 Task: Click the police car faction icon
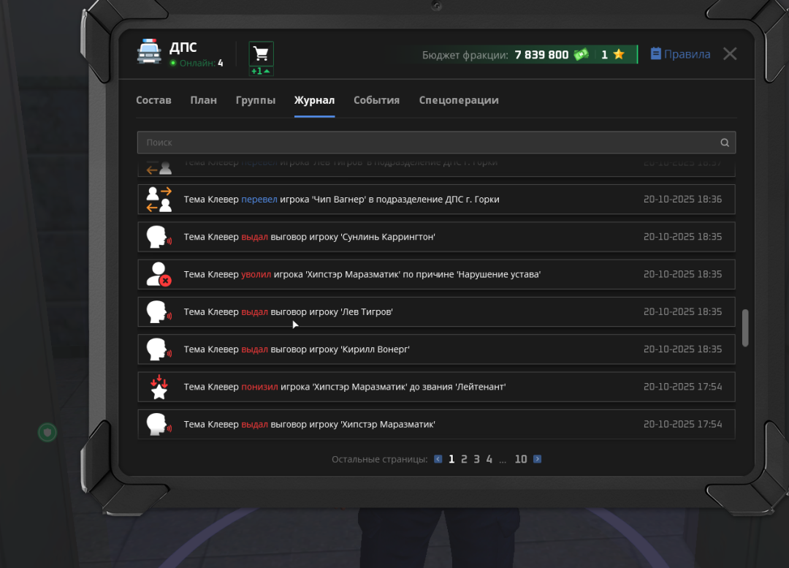(x=149, y=52)
